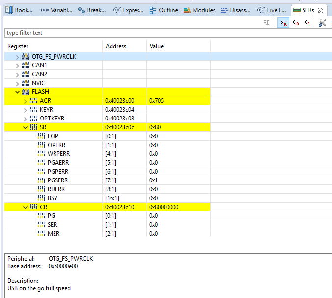332x298 pixels.
Task: Select the PGSERR value 0x1
Action: [x=153, y=180]
